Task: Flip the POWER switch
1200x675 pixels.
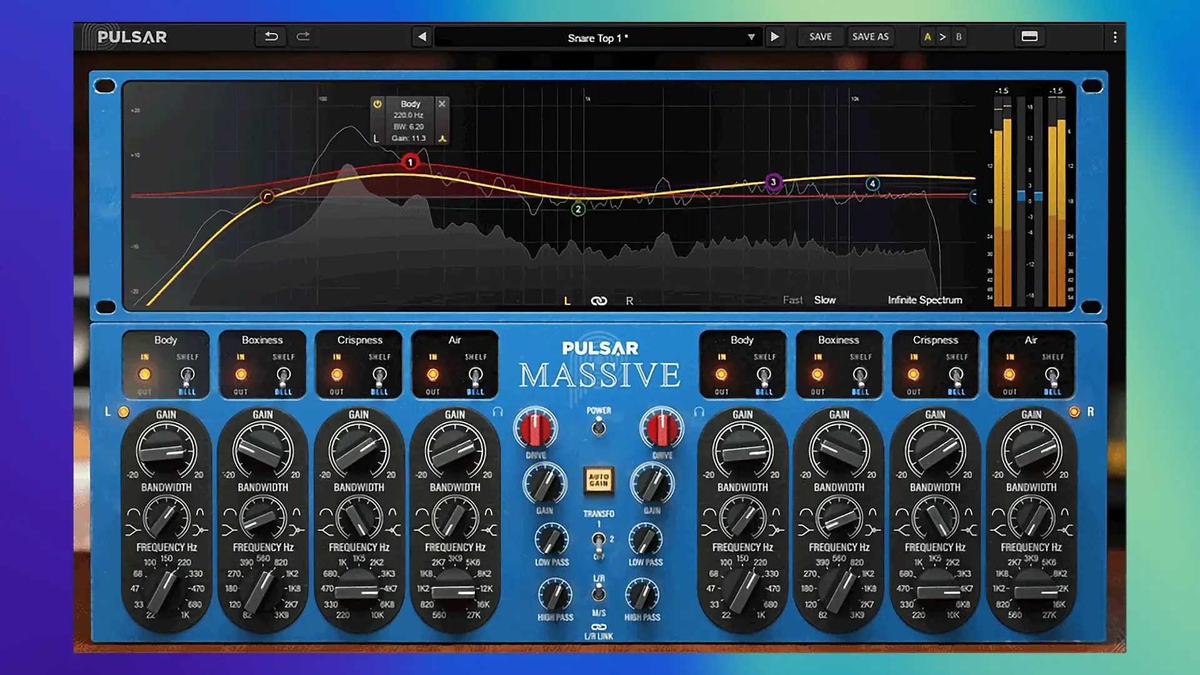Action: point(599,427)
